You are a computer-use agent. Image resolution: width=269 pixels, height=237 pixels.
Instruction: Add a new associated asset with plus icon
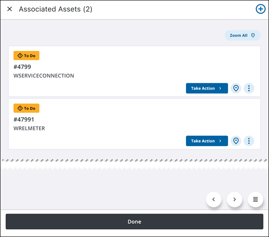(x=260, y=9)
